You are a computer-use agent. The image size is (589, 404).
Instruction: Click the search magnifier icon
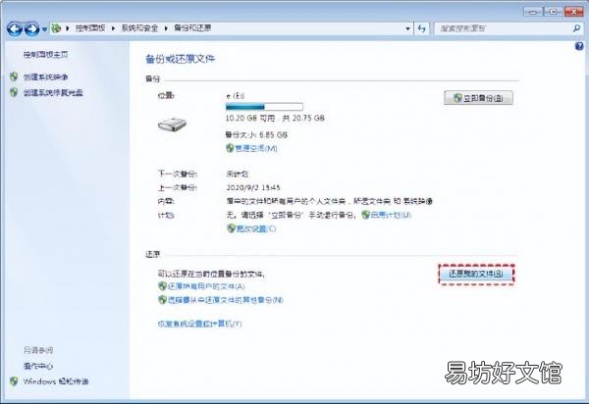tap(576, 28)
